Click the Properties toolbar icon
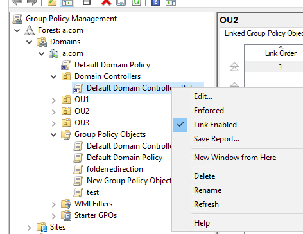The height and width of the screenshot is (234, 303). tap(121, 2)
